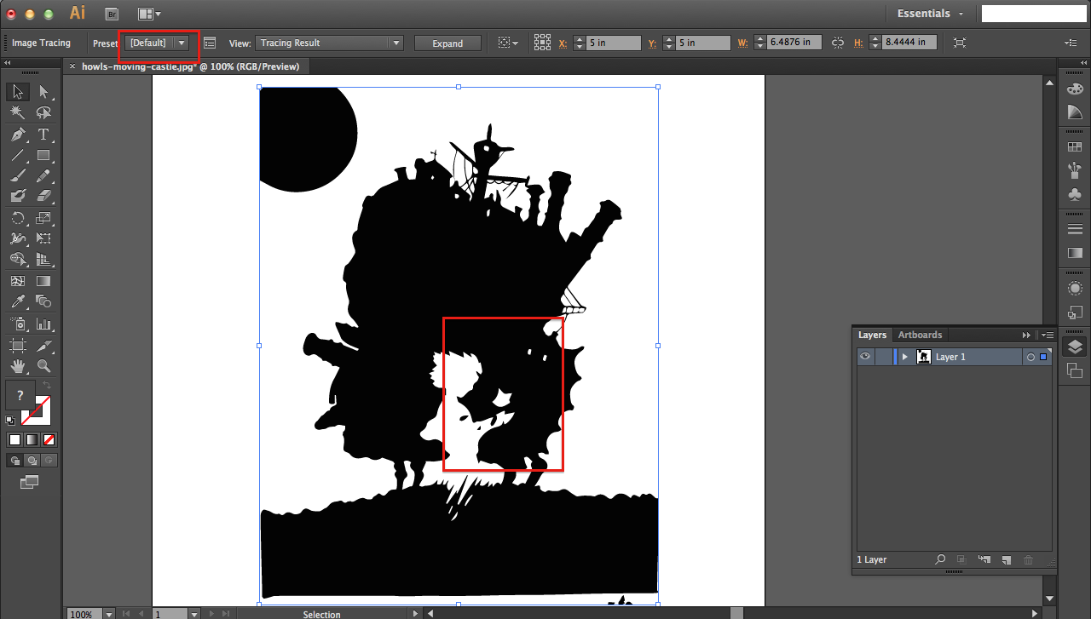
Task: Open Layers panel flyout menu
Action: [x=1048, y=335]
